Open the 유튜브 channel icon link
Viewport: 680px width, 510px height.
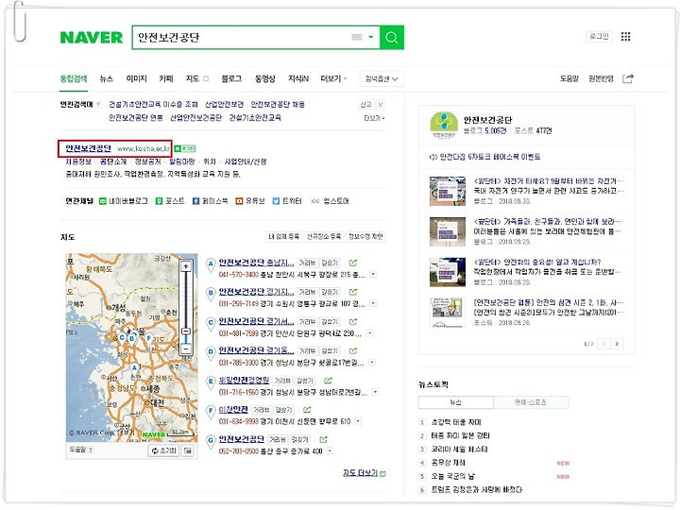coord(249,201)
